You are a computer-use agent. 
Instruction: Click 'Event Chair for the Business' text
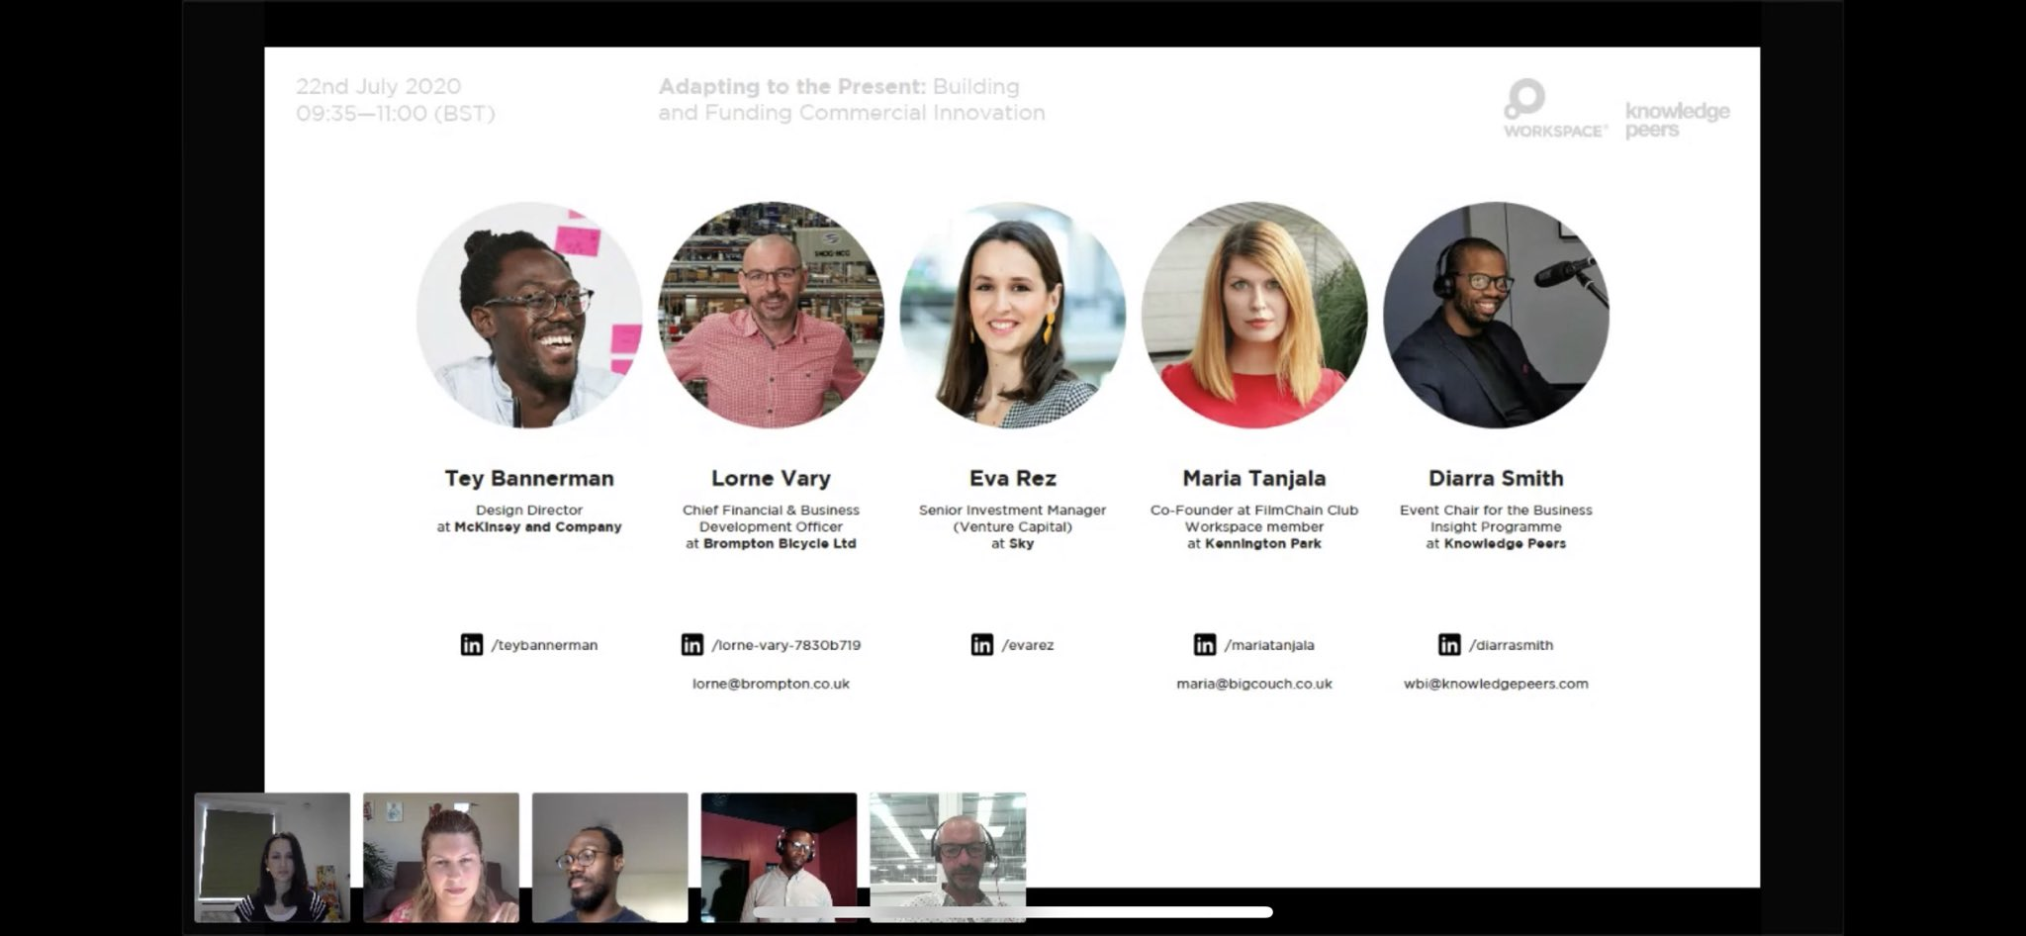[x=1496, y=511]
